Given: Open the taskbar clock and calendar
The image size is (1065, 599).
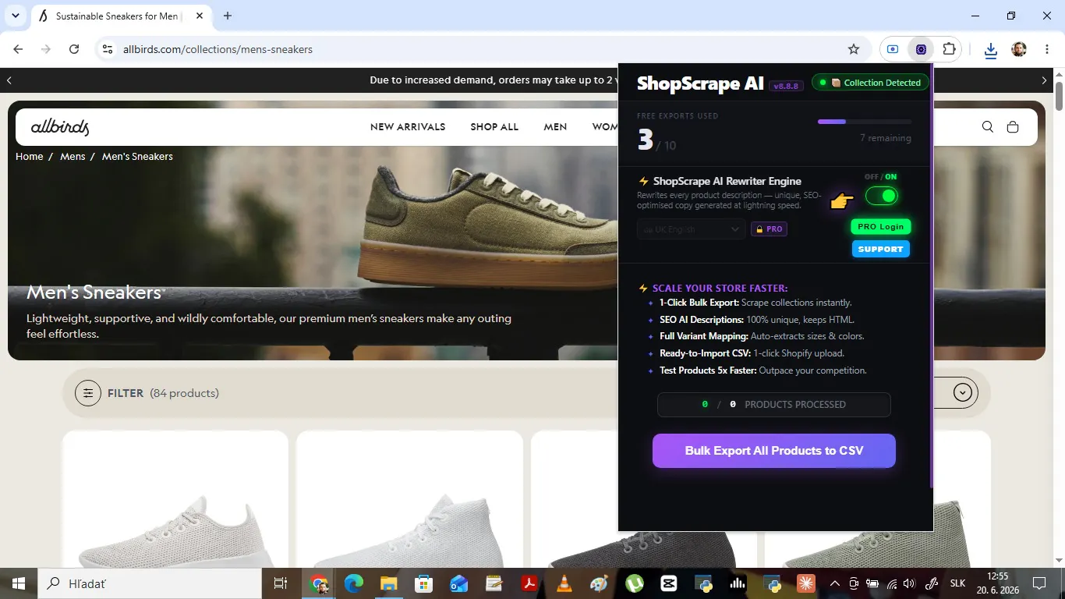Looking at the screenshot, I should 996,583.
